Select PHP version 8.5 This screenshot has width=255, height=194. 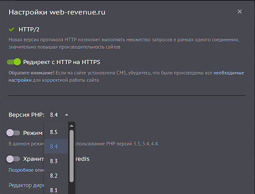pyautogui.click(x=56, y=132)
